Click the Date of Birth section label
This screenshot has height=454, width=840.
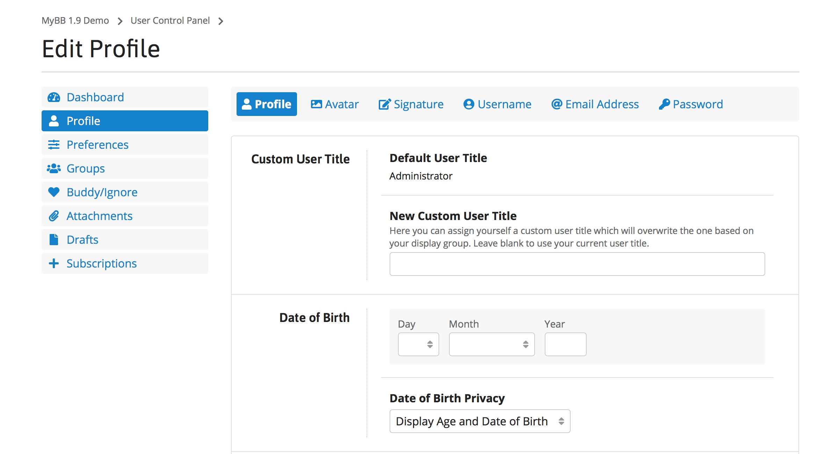pos(314,317)
